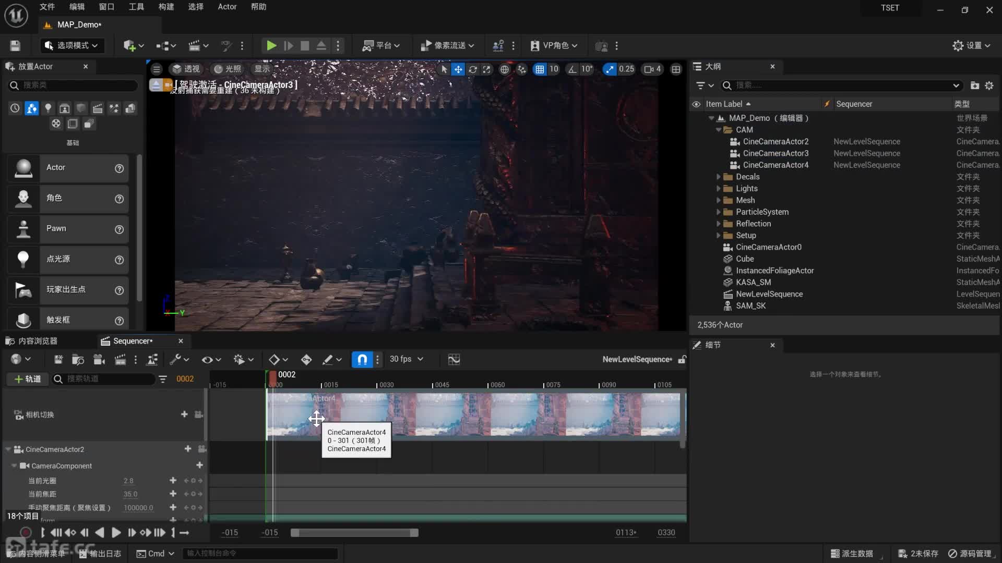Open the outliner settings gear icon
This screenshot has height=563, width=1002.
coord(989,85)
